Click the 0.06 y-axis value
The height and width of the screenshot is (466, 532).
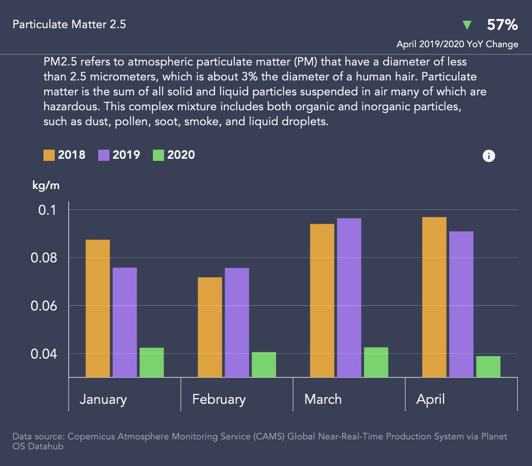pyautogui.click(x=44, y=306)
